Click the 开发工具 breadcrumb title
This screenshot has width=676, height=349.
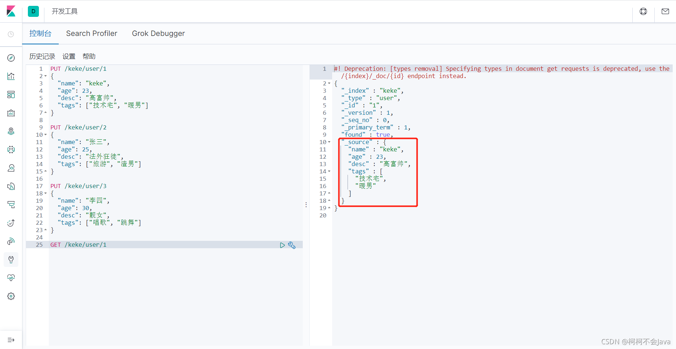tap(65, 11)
